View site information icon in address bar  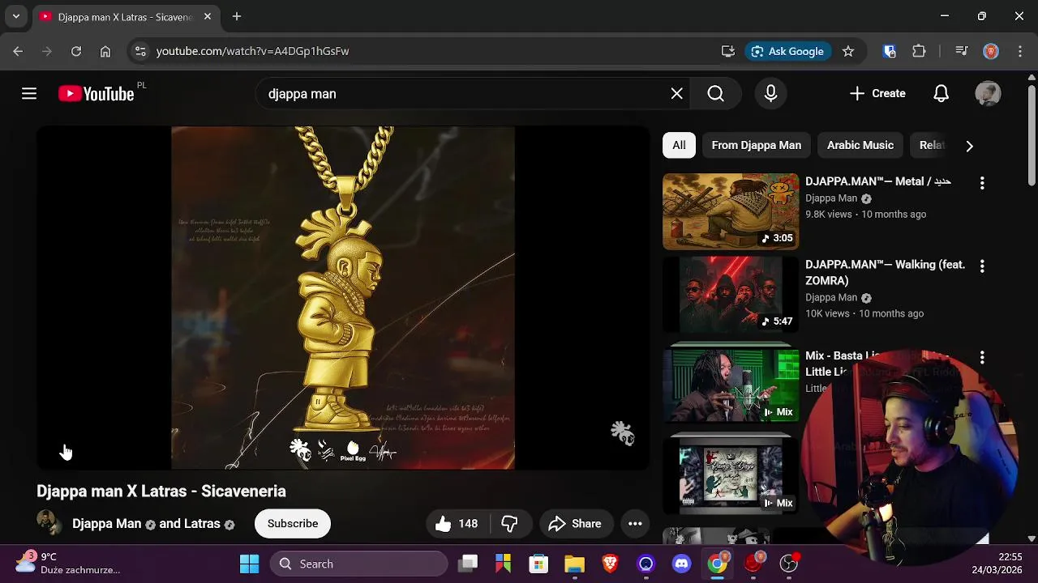(x=140, y=51)
